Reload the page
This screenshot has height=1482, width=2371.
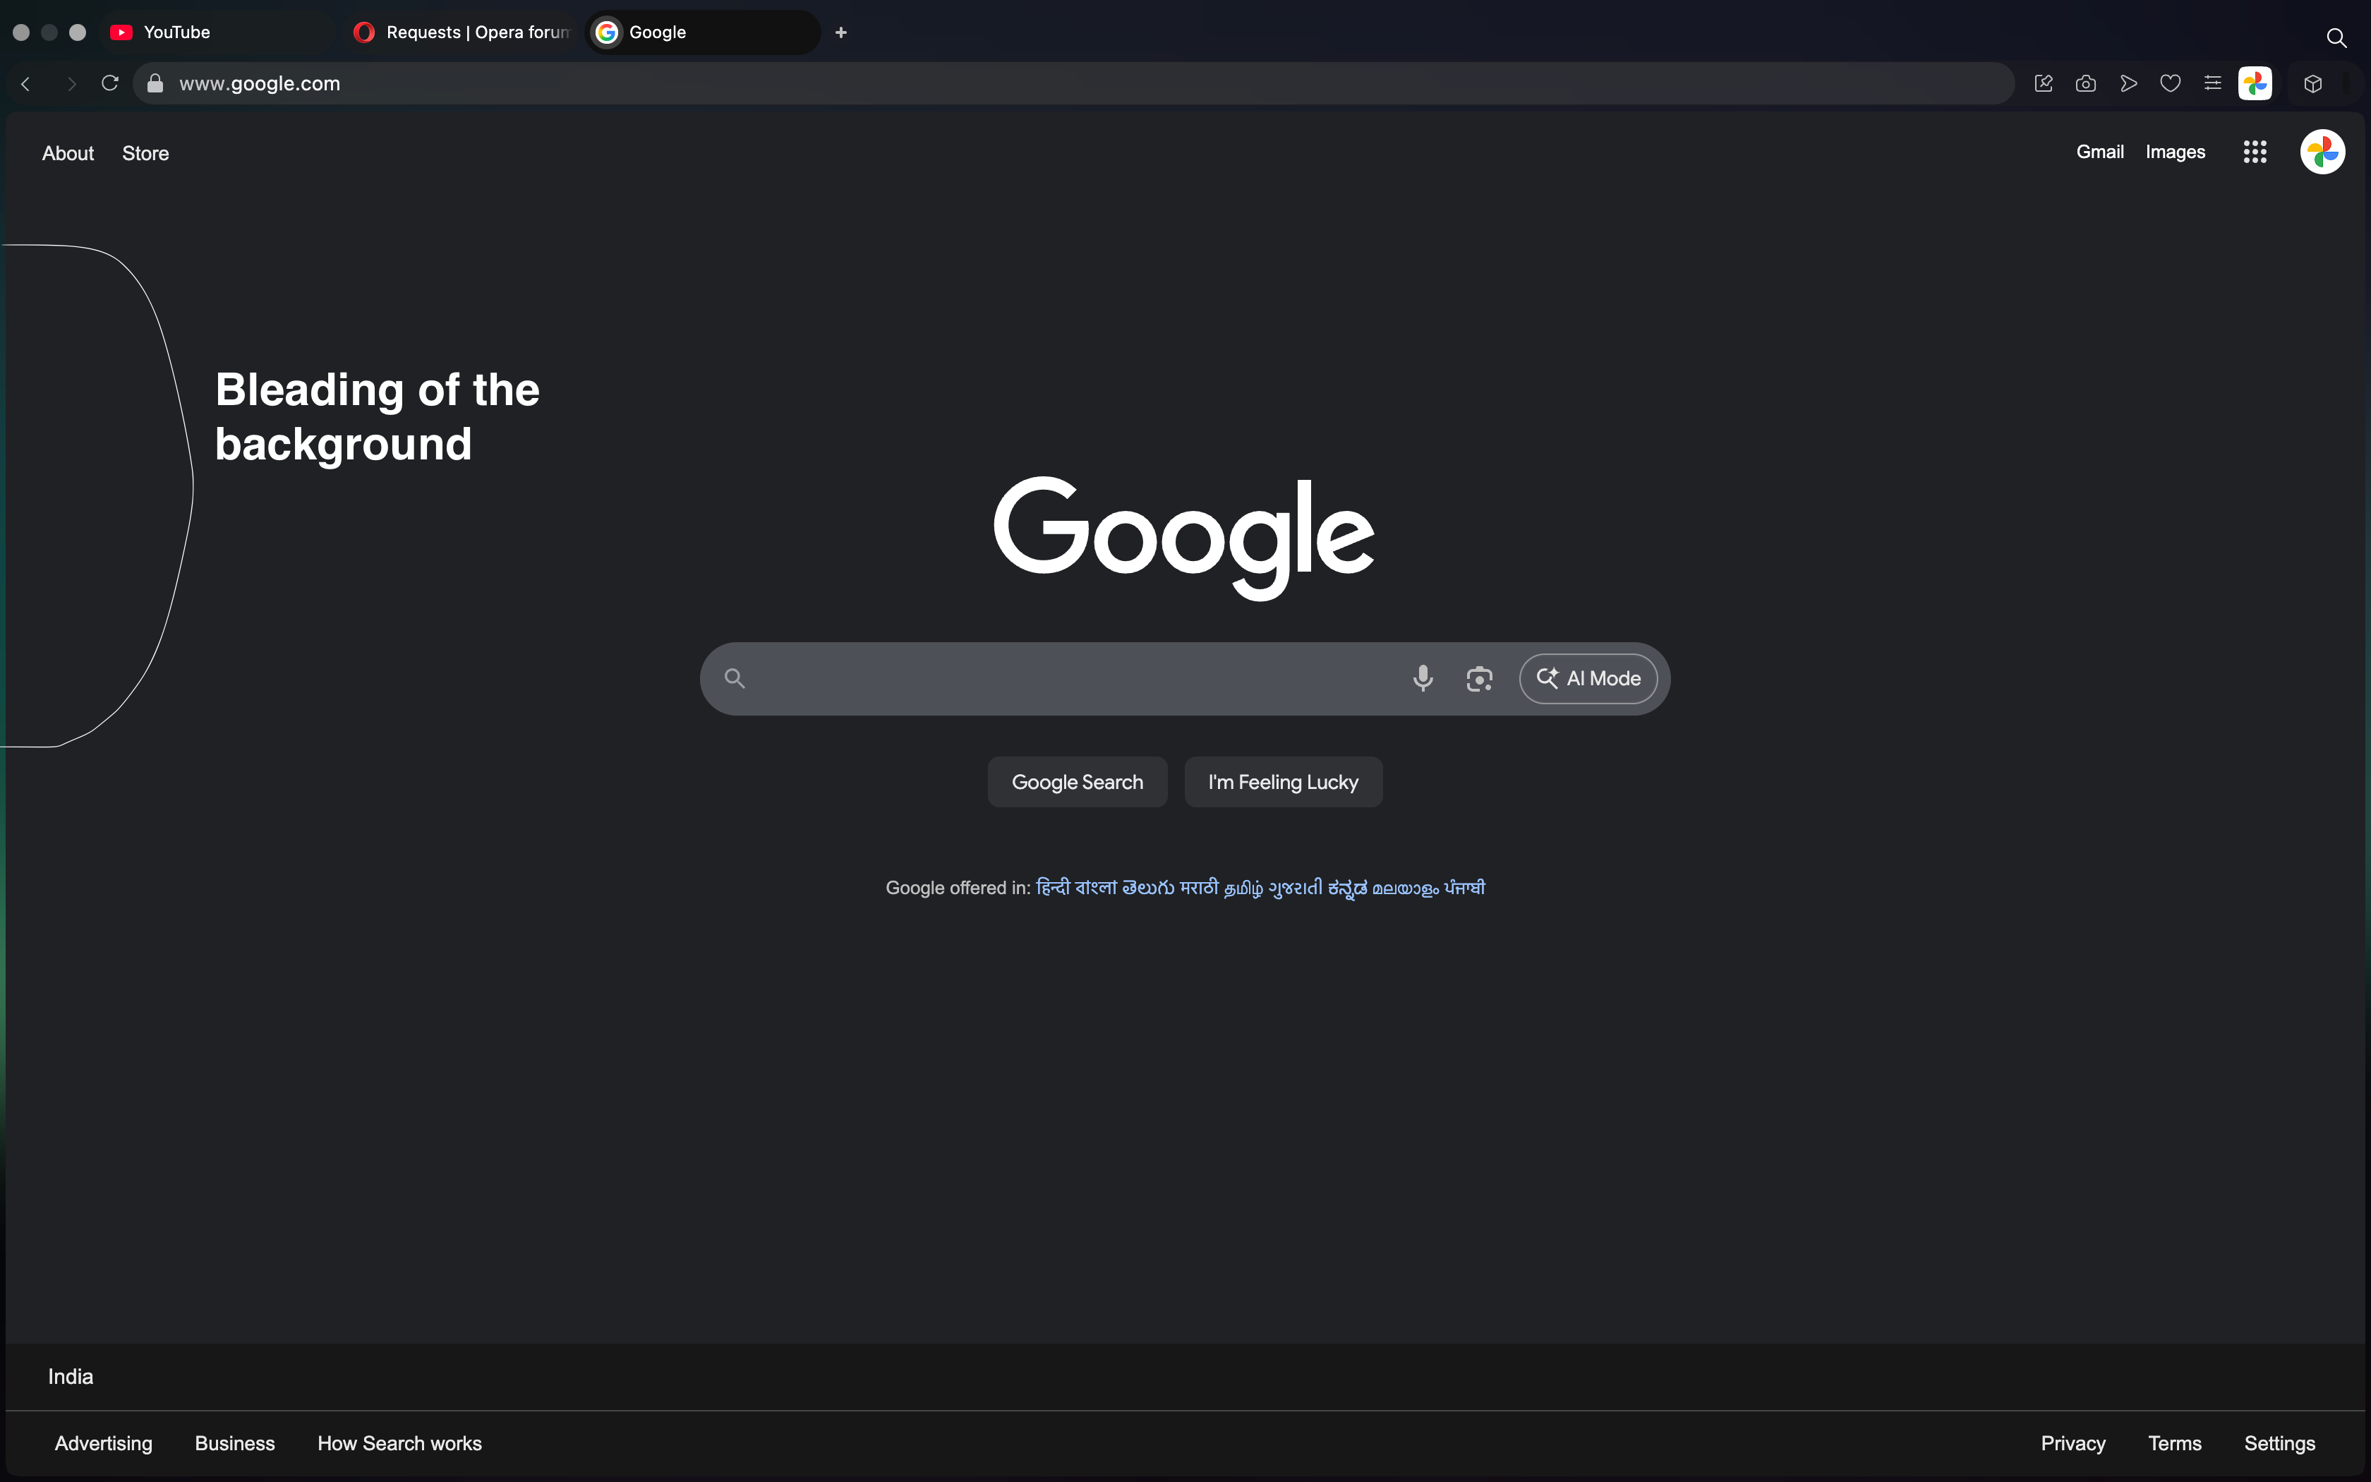click(110, 83)
